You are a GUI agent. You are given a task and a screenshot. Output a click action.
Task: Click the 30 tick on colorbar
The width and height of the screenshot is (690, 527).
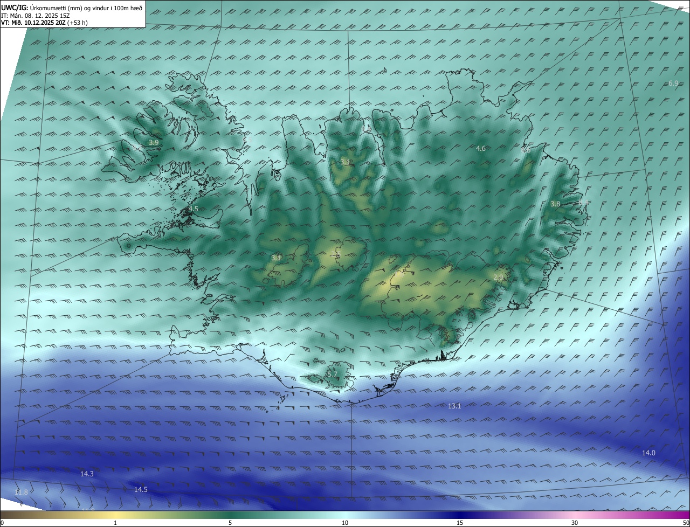tap(575, 523)
